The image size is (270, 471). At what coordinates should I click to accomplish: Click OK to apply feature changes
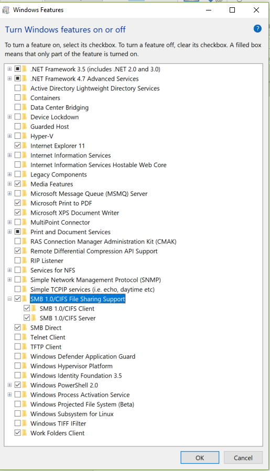[x=200, y=458]
